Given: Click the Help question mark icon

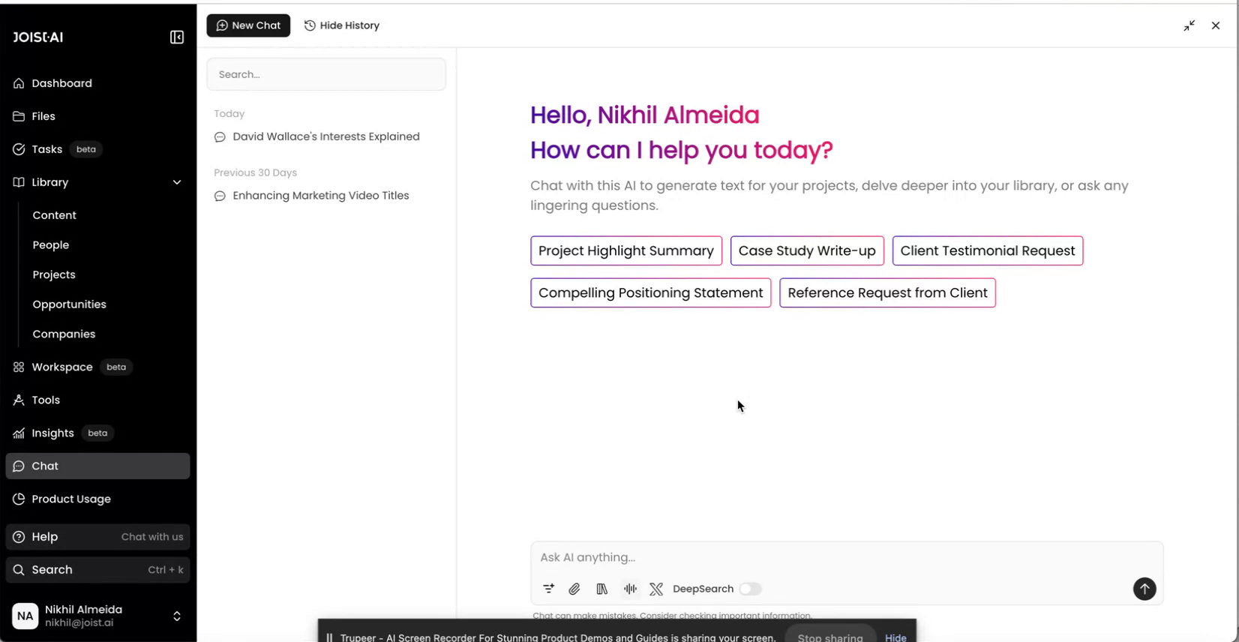Looking at the screenshot, I should click(19, 537).
